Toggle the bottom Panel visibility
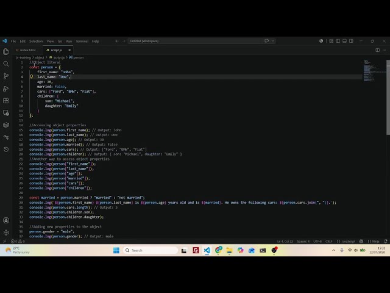The width and height of the screenshot is (390, 293). coord(344,41)
